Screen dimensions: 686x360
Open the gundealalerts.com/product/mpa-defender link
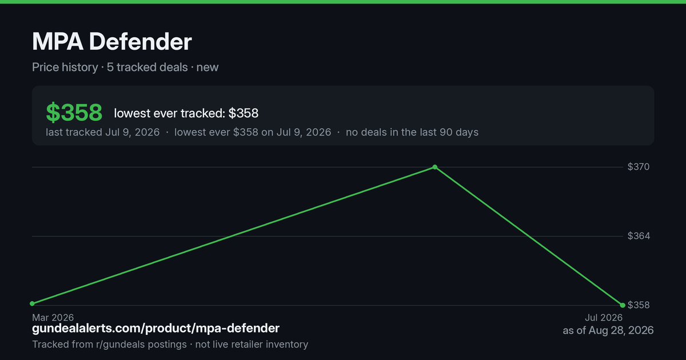[156, 329]
